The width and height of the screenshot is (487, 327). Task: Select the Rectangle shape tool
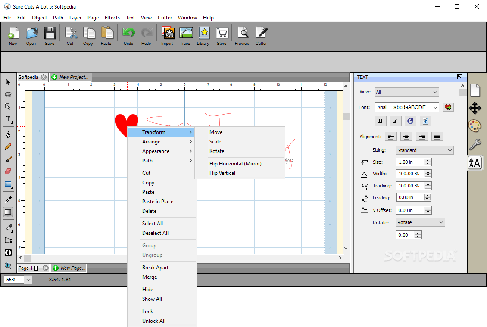[x=8, y=184]
